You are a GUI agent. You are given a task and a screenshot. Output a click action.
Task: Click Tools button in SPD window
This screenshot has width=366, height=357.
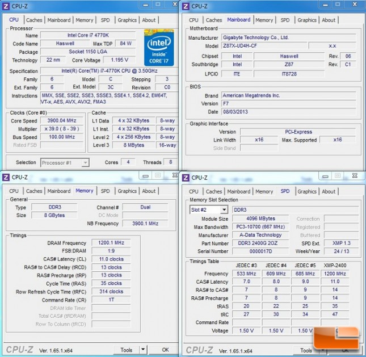pyautogui.click(x=306, y=350)
